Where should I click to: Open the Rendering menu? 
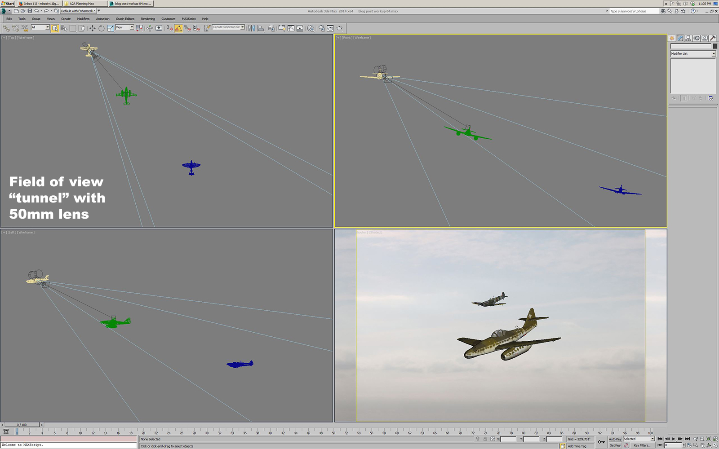click(x=147, y=19)
